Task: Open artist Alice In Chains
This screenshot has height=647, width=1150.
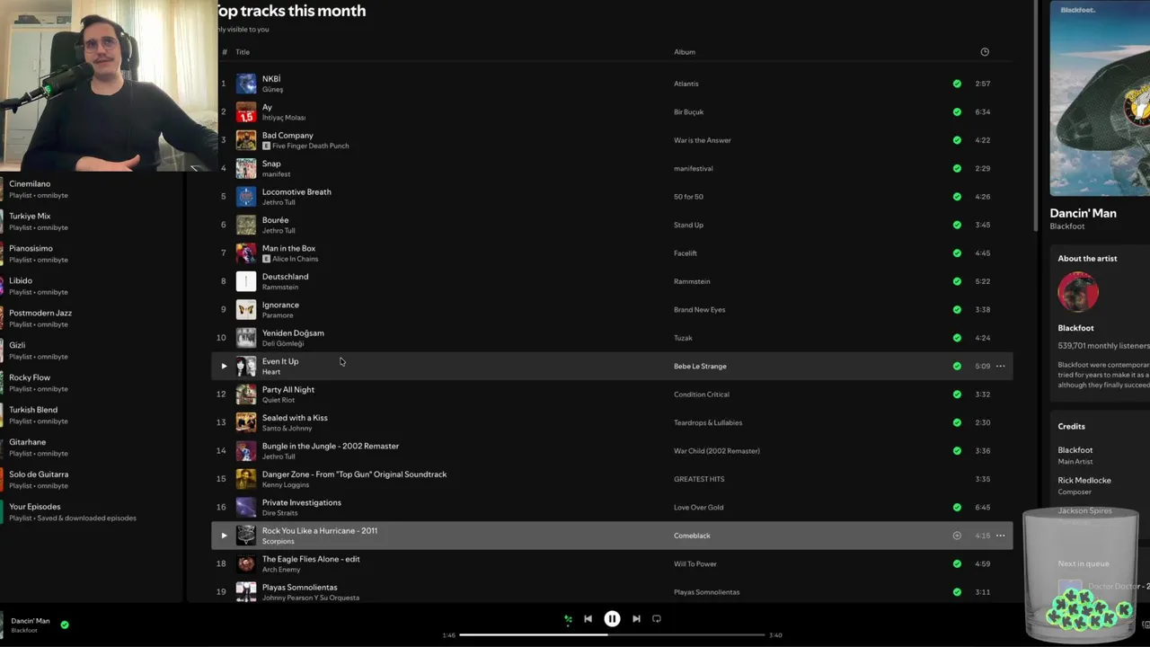Action: click(x=296, y=259)
